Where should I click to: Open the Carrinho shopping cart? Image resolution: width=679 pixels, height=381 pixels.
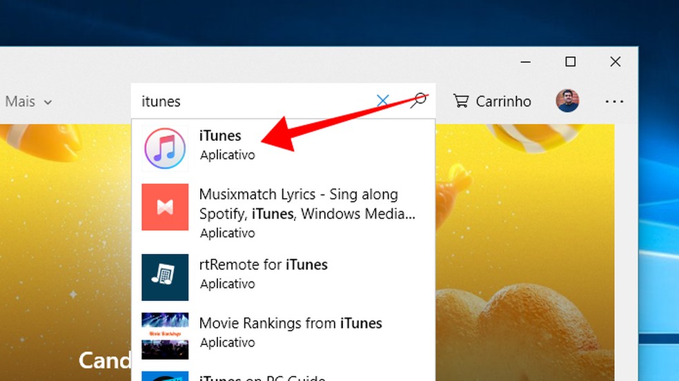(492, 101)
